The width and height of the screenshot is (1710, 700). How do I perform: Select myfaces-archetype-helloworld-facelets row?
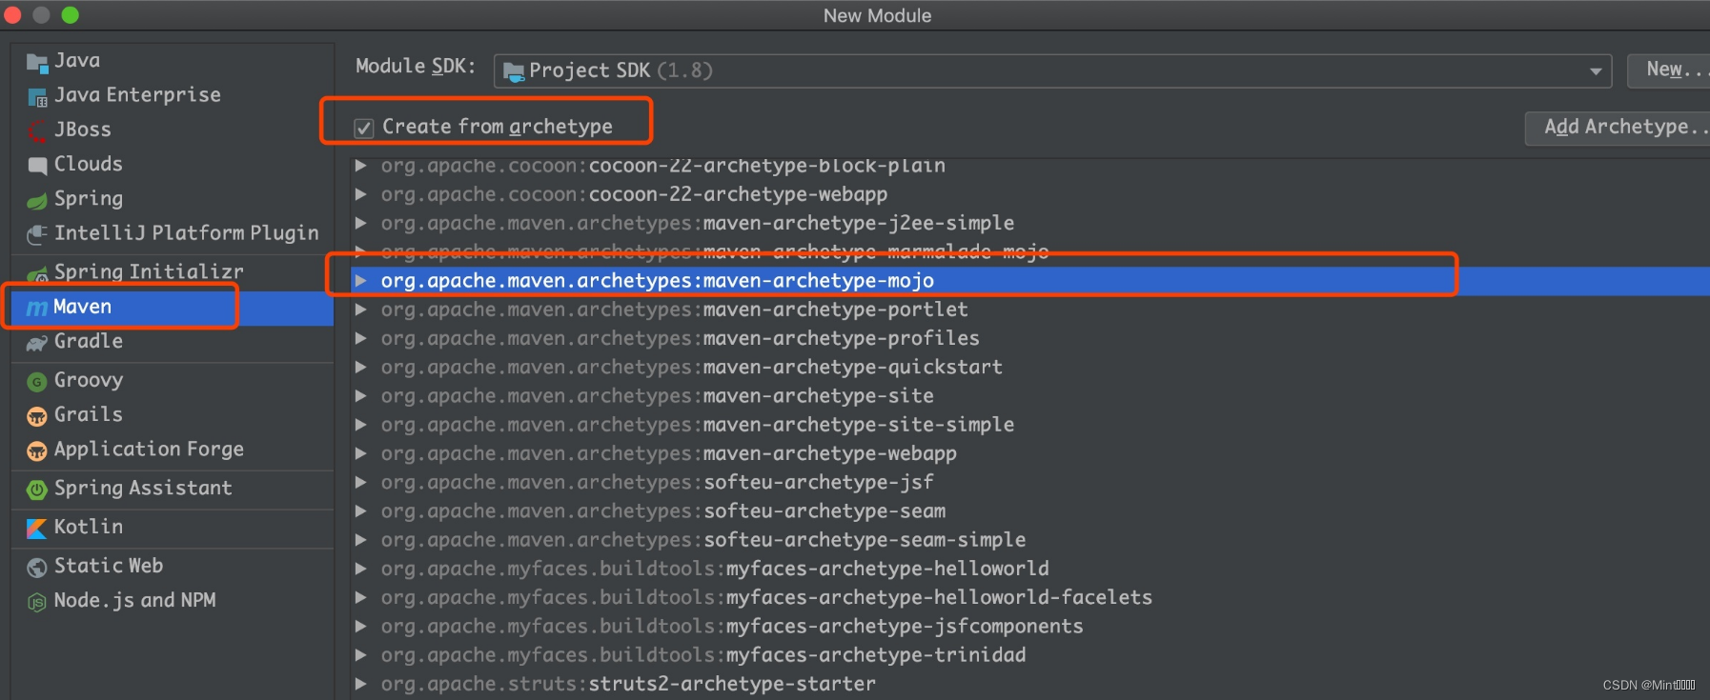click(1029, 597)
